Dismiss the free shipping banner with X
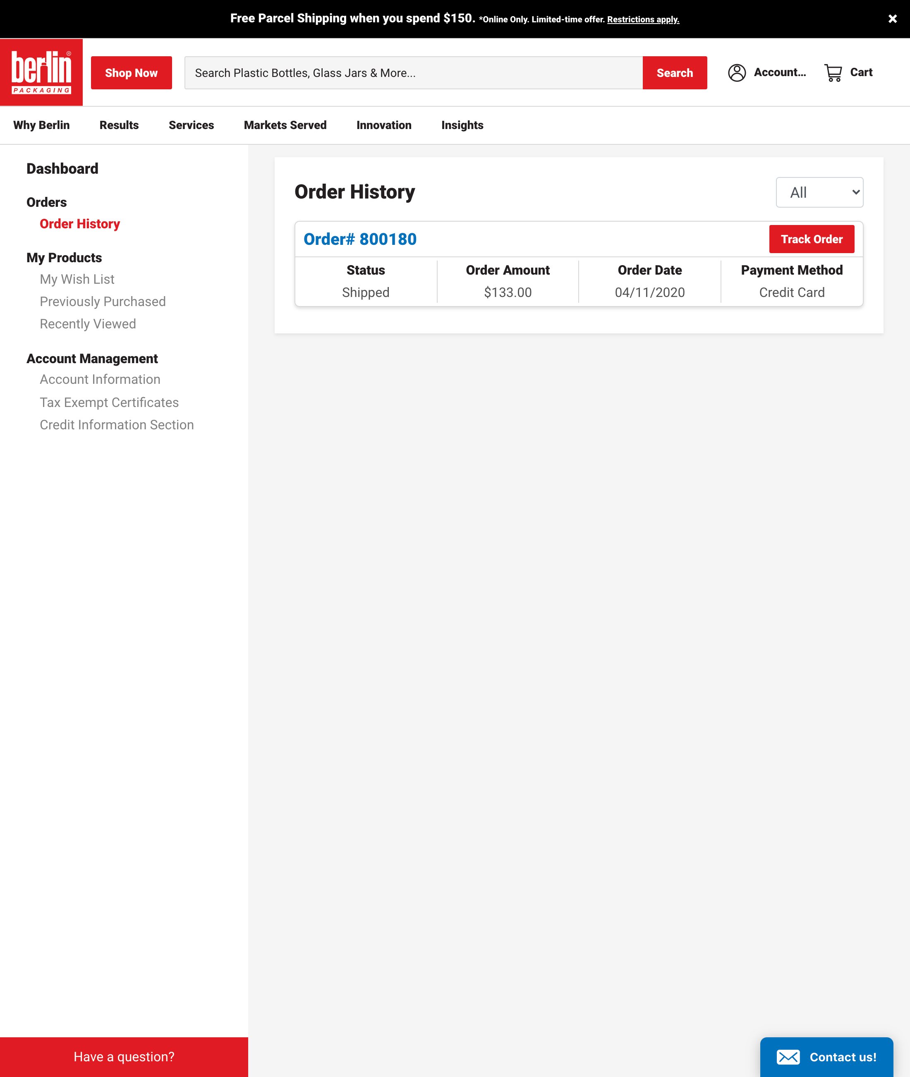Viewport: 910px width, 1077px height. (x=892, y=19)
